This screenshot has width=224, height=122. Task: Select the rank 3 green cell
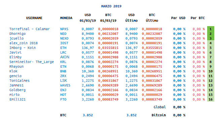coord(211,38)
